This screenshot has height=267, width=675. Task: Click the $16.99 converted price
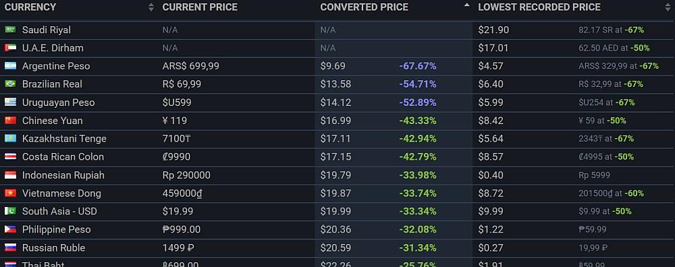point(335,121)
